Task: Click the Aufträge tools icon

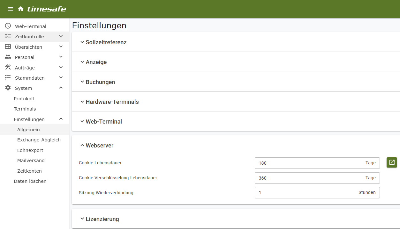Action: tap(8, 68)
